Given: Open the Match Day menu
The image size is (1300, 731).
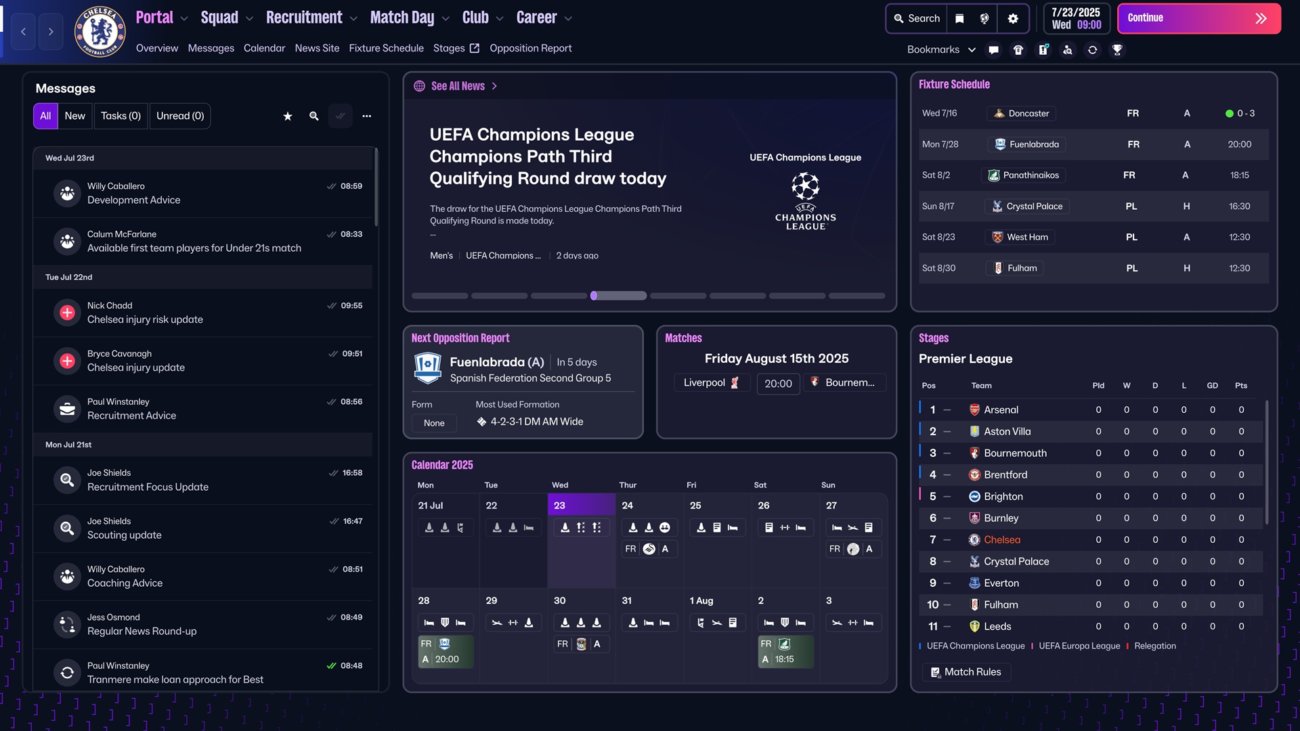Looking at the screenshot, I should click(401, 18).
